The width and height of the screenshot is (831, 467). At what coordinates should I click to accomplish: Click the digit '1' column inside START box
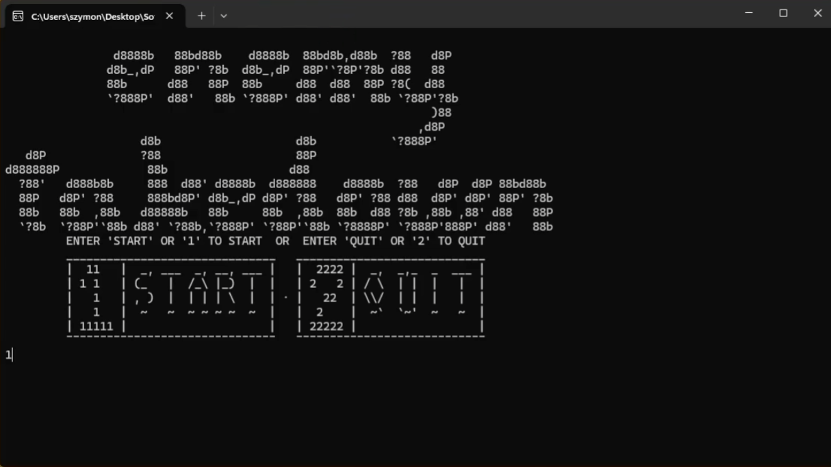coord(92,297)
